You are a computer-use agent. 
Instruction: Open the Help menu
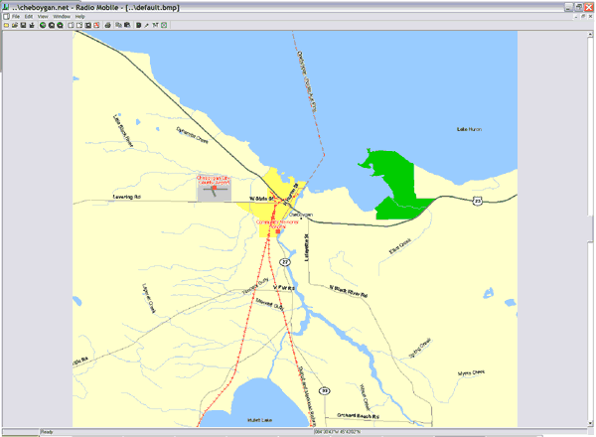[x=80, y=17]
